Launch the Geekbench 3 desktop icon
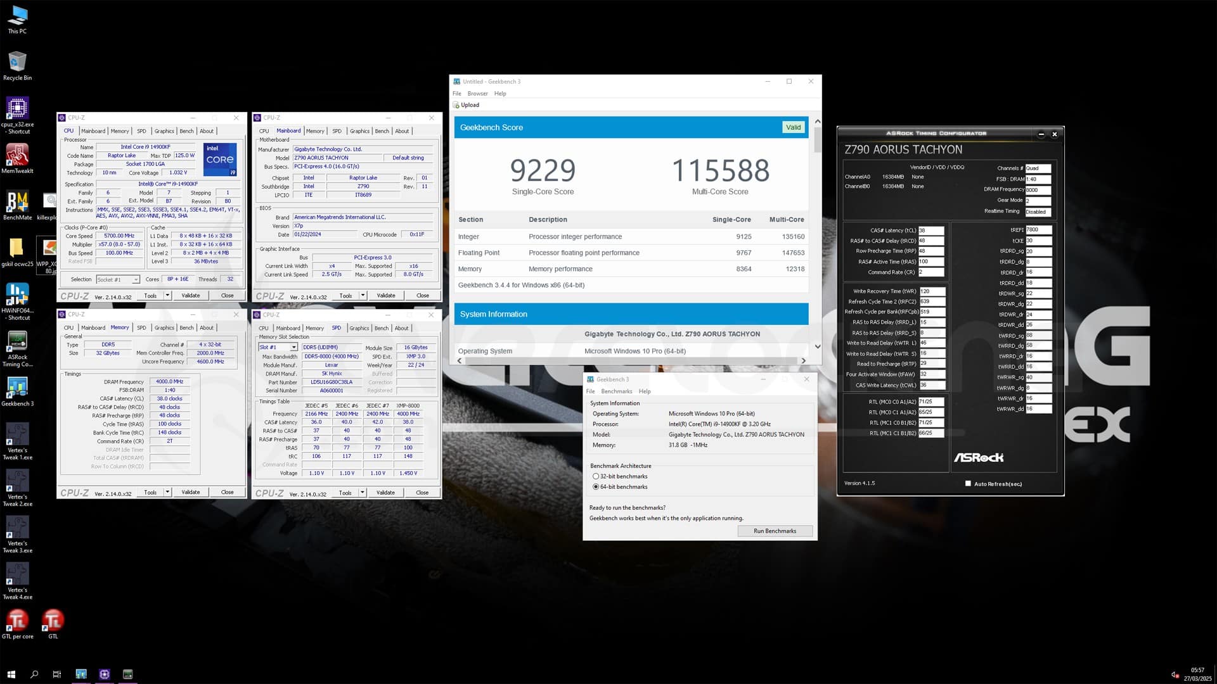Viewport: 1217px width, 684px height. click(x=17, y=391)
